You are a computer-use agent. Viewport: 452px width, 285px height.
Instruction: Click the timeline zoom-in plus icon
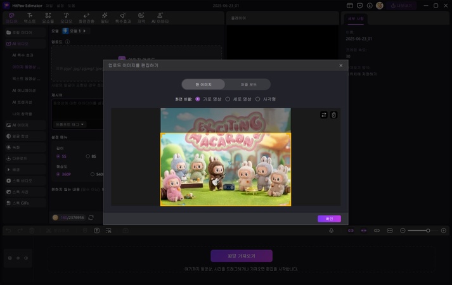click(444, 231)
